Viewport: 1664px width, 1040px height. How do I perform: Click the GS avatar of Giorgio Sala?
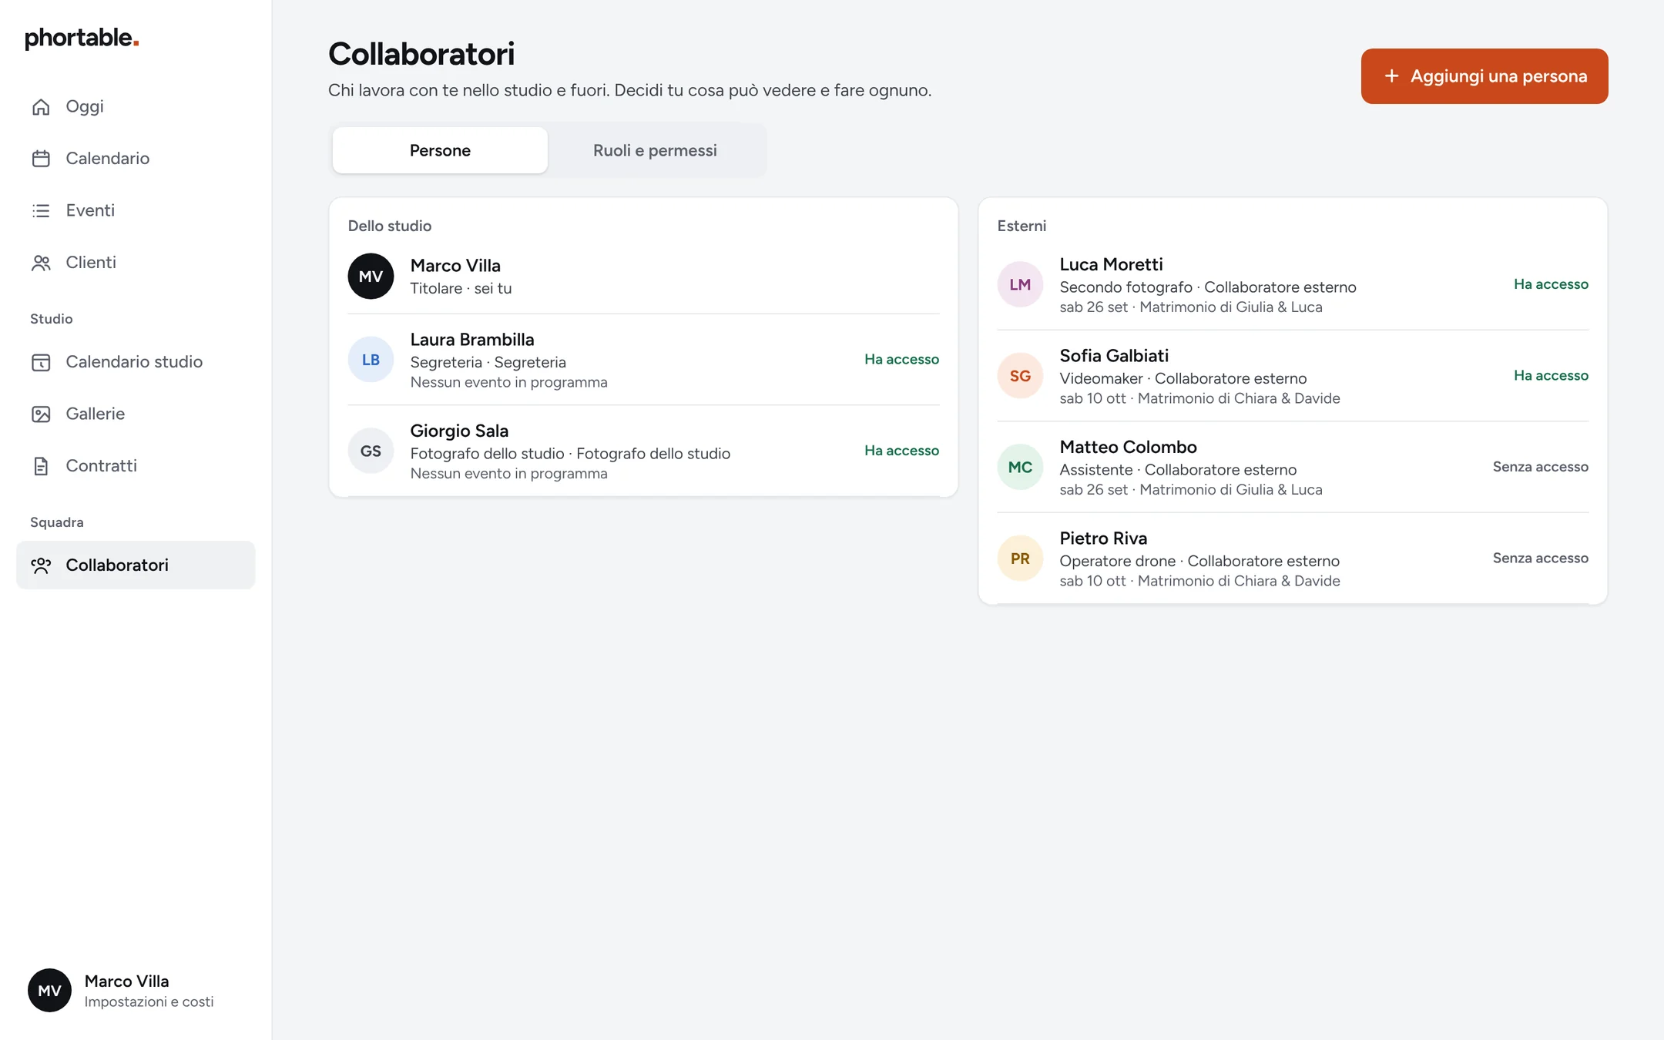[371, 451]
